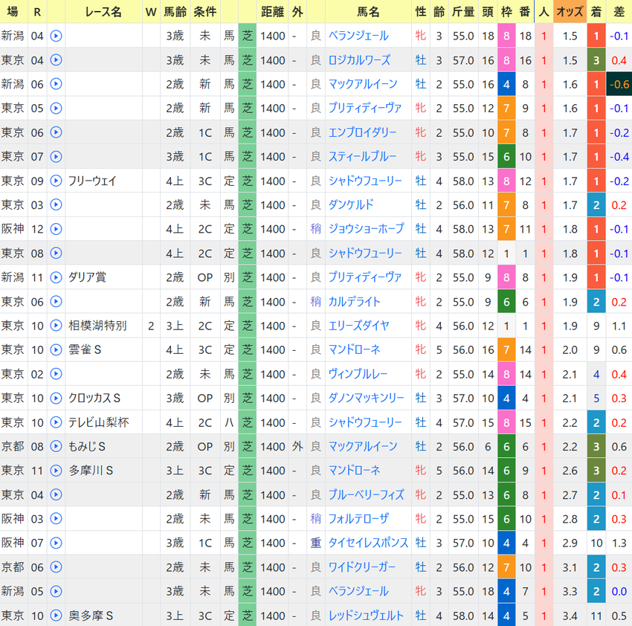Open カルデライト horse link

354,302
